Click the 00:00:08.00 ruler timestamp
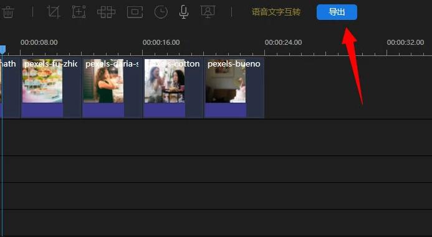432x237 pixels. pyautogui.click(x=39, y=42)
